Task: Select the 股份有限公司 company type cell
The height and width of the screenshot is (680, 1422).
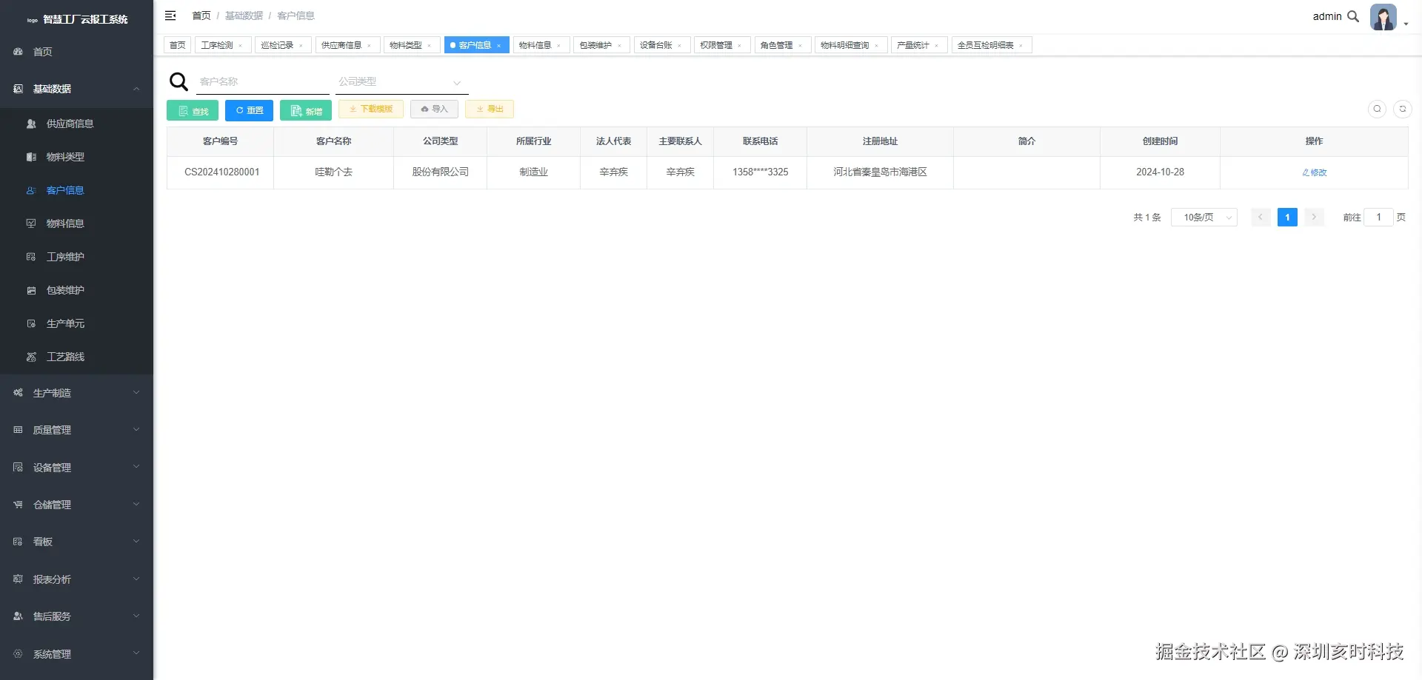Action: coord(441,172)
